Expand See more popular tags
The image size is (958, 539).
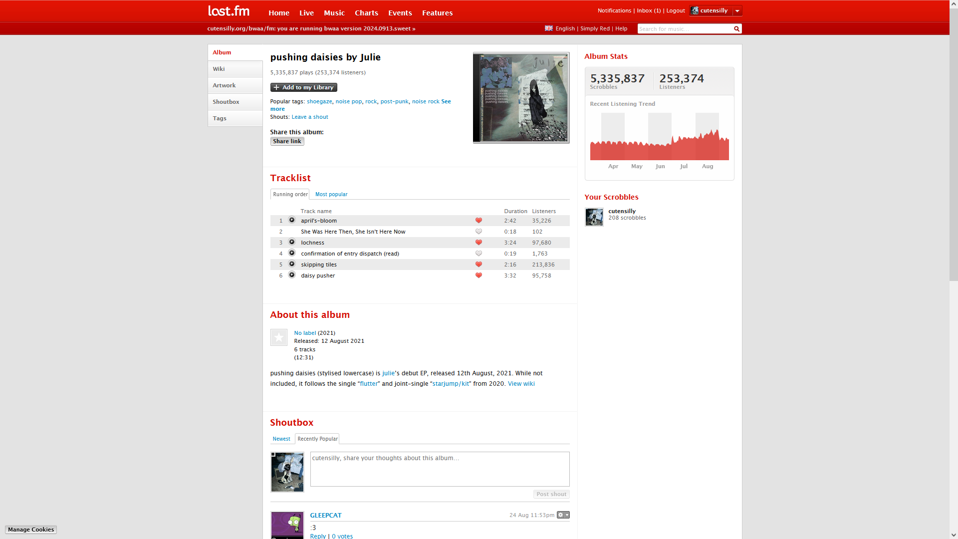pyautogui.click(x=446, y=101)
